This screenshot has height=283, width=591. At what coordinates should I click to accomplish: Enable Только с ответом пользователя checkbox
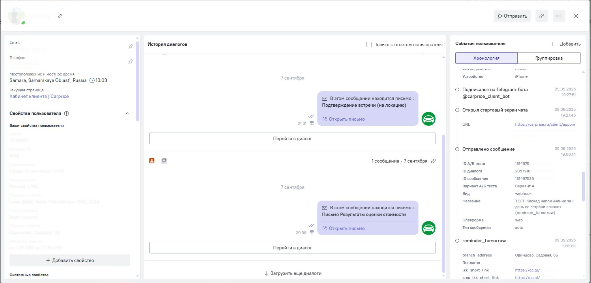click(x=369, y=45)
